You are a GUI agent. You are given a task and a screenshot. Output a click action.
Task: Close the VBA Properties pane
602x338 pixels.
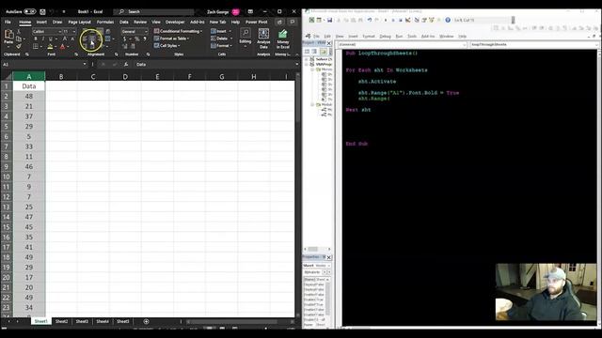click(328, 257)
